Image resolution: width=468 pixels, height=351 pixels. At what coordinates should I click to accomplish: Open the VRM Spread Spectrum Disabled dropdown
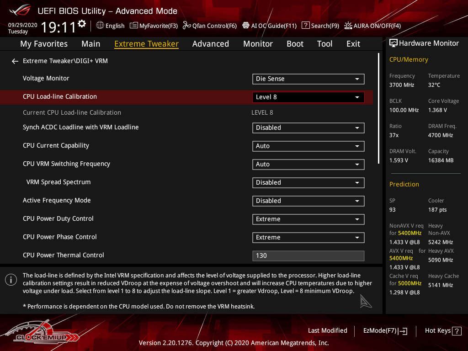point(308,182)
